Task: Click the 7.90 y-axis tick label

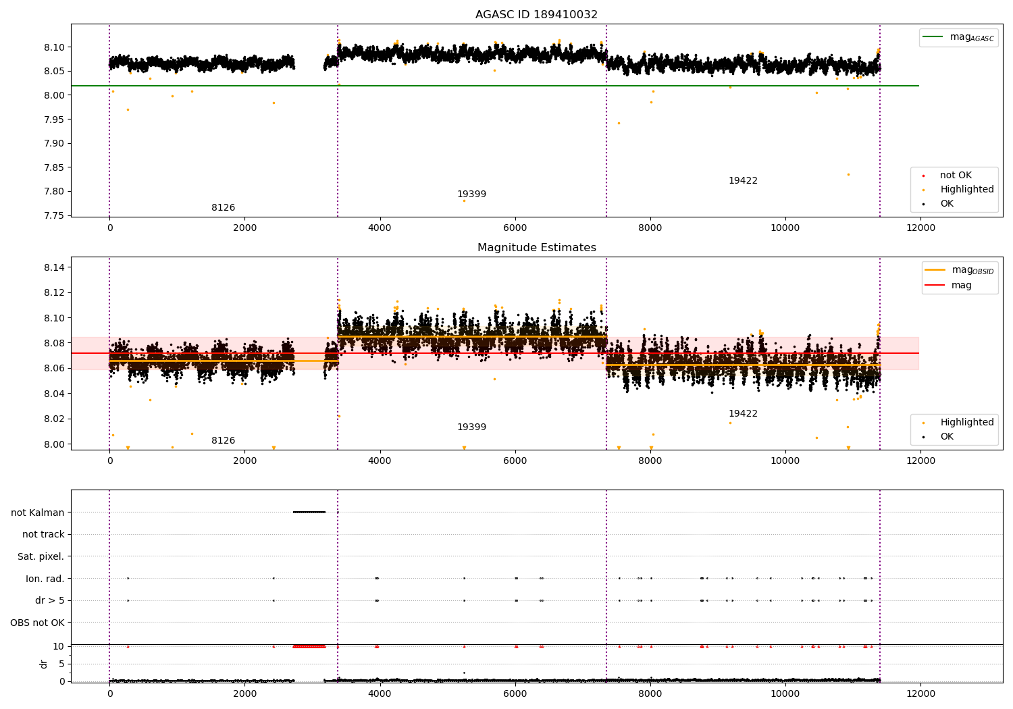Action: (54, 143)
